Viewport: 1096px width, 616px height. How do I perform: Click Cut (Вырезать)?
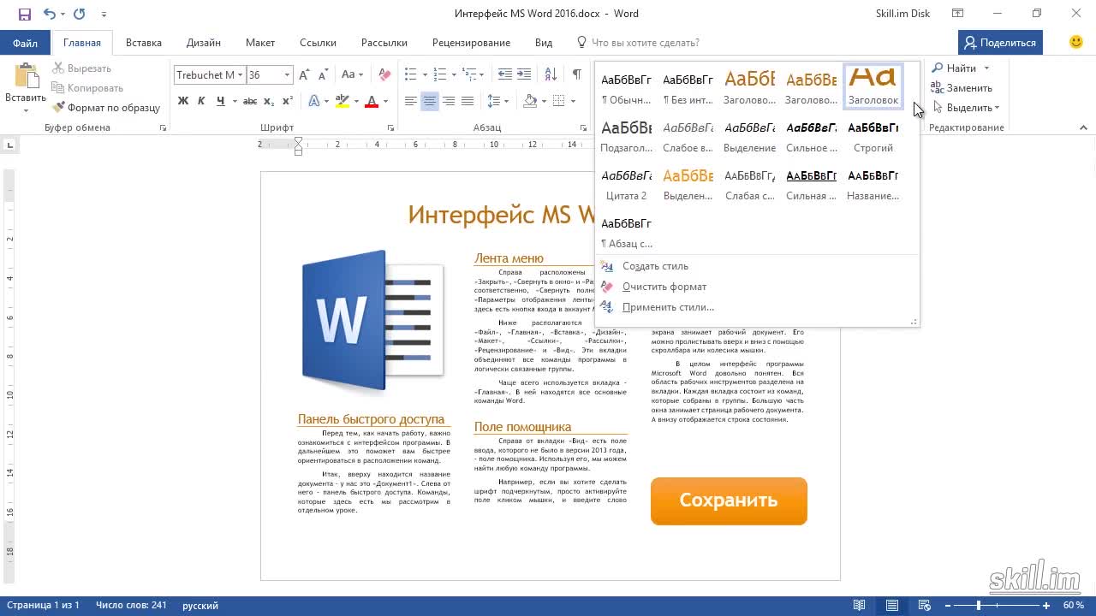coord(82,68)
